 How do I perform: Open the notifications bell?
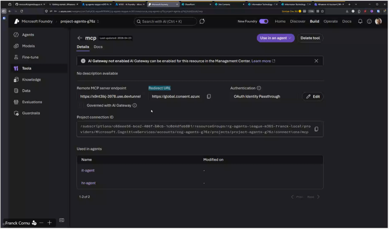360,21
